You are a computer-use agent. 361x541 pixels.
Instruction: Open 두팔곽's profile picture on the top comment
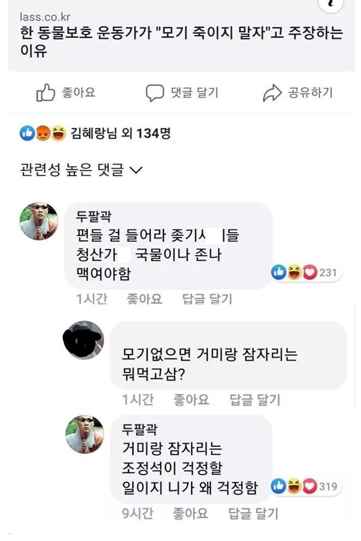[39, 221]
